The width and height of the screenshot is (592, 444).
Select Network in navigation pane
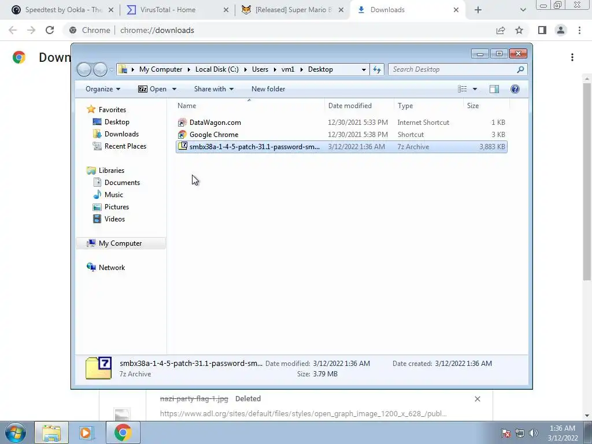click(112, 267)
